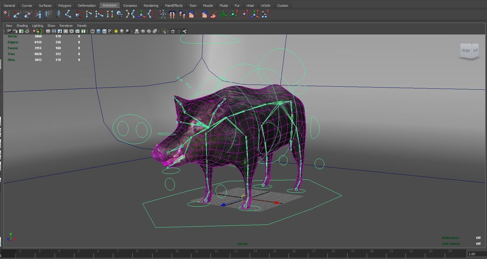Click the 'persp' camera name label
Image resolution: width=487 pixels, height=259 pixels.
pyautogui.click(x=243, y=244)
